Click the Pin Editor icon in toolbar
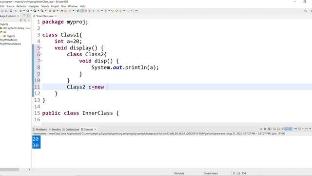 pos(136,11)
